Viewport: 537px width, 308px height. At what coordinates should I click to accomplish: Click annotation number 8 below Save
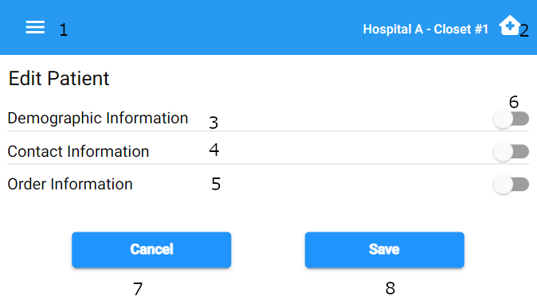point(390,288)
